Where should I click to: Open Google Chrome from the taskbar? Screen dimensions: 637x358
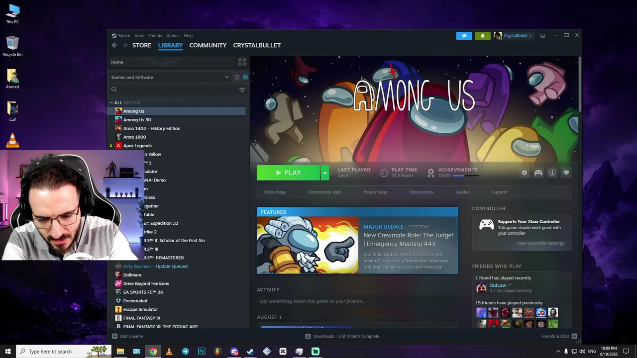click(153, 352)
